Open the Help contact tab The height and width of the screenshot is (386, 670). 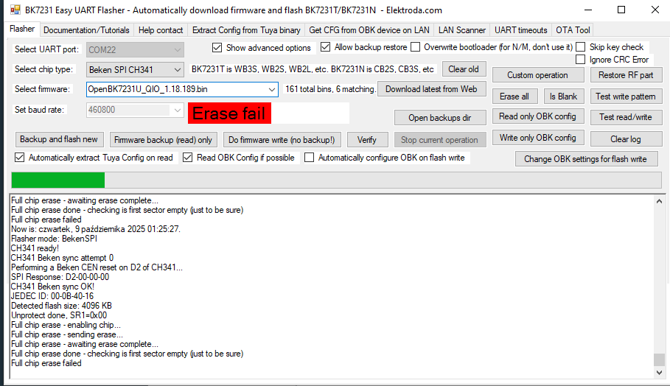point(161,30)
